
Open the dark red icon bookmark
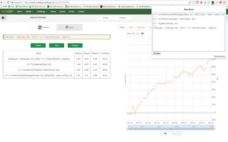[108, 6]
